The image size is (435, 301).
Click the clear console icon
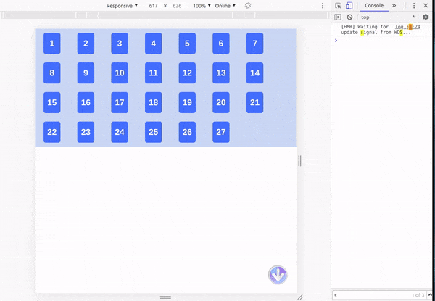[x=349, y=17]
